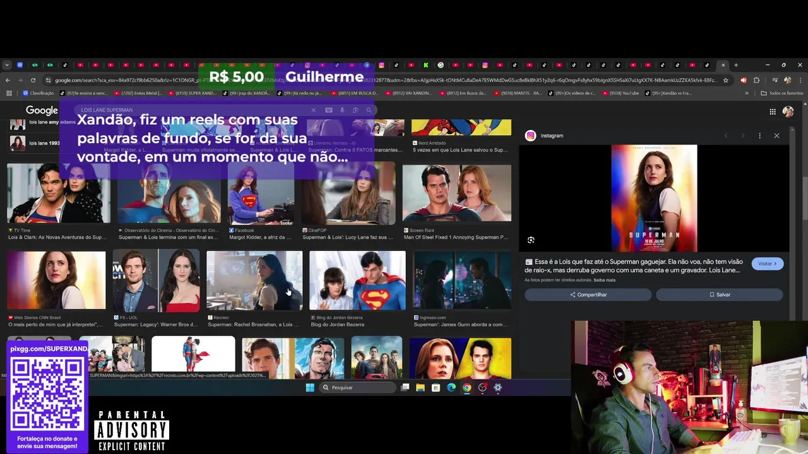
Task: Expand the hidden bookmarks overflow chevron
Action: 747,93
